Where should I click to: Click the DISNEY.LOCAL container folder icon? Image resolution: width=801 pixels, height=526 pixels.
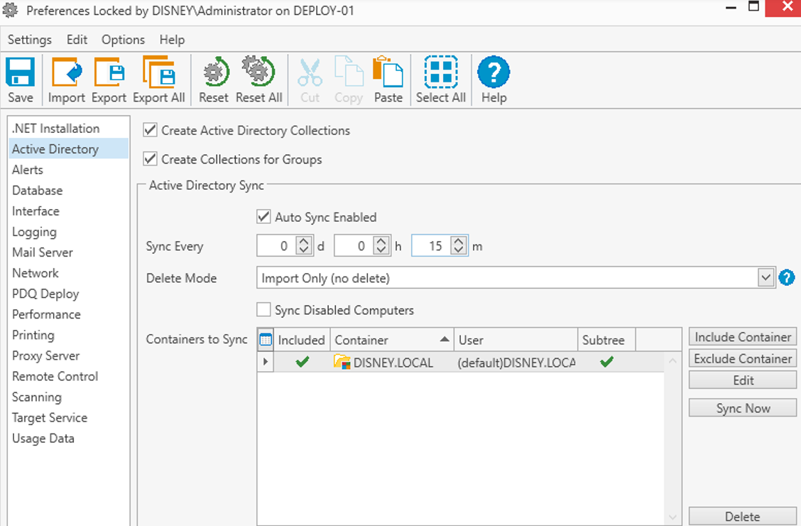[342, 362]
